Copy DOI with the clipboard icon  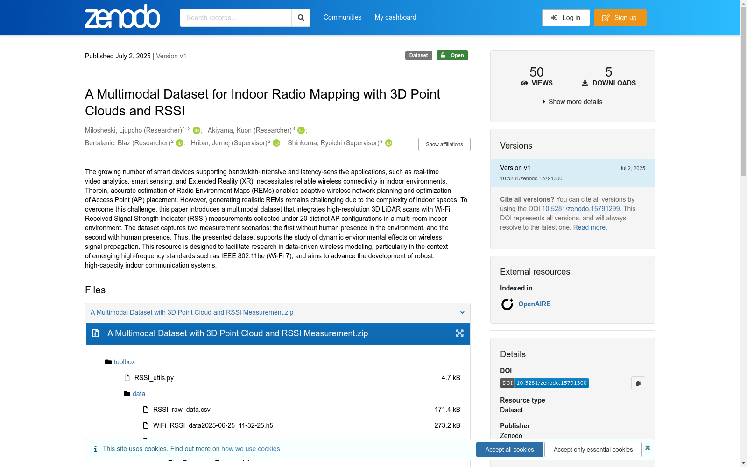click(638, 383)
